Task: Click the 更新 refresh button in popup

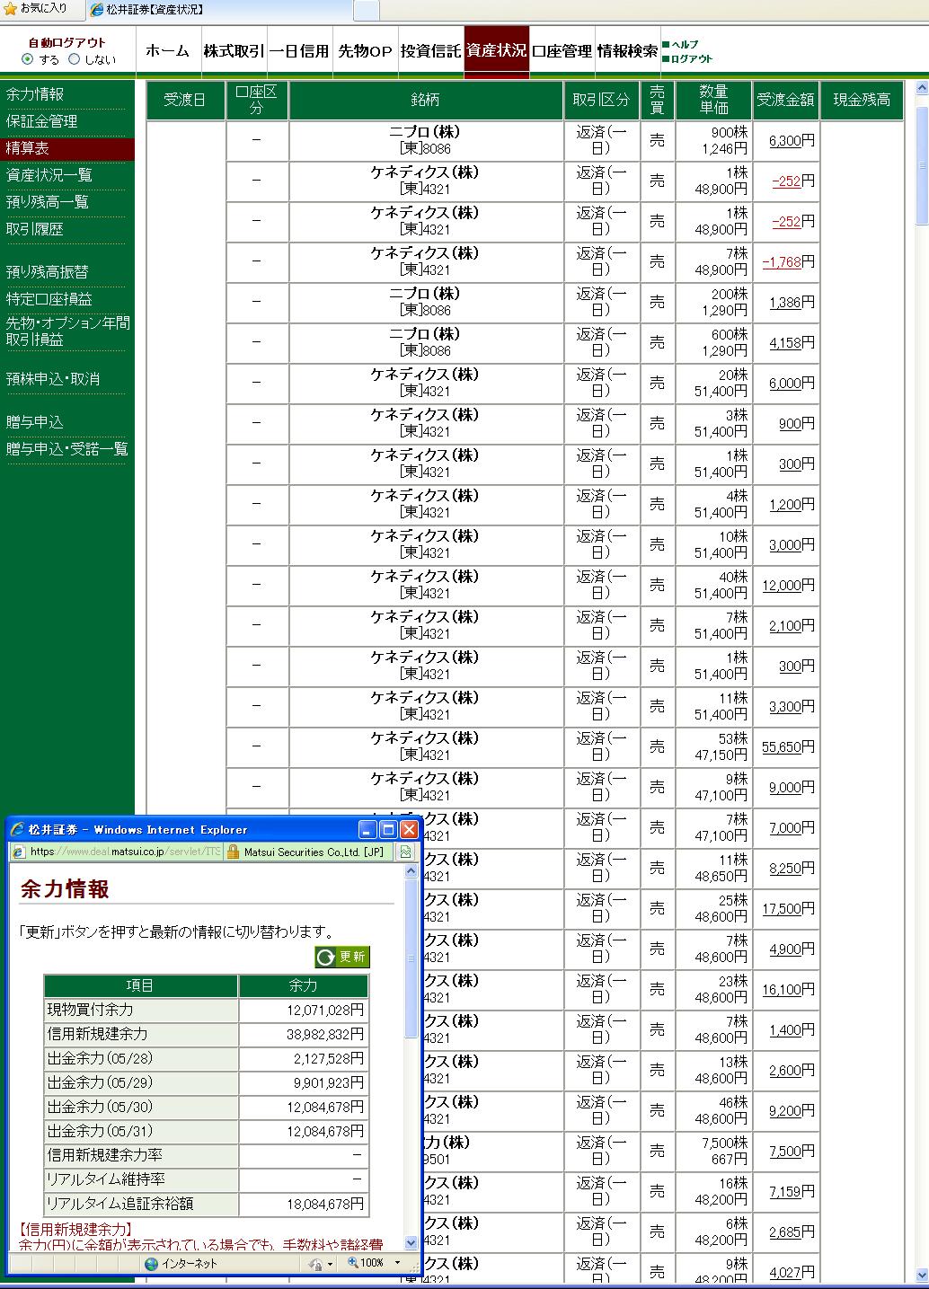Action: 342,957
